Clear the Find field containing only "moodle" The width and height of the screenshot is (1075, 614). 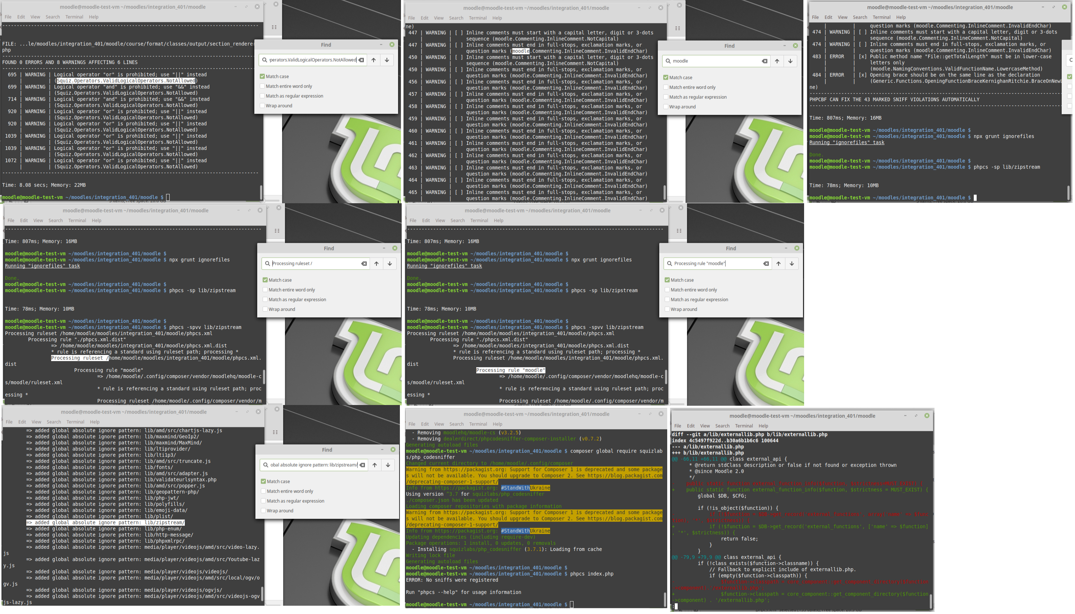point(764,61)
